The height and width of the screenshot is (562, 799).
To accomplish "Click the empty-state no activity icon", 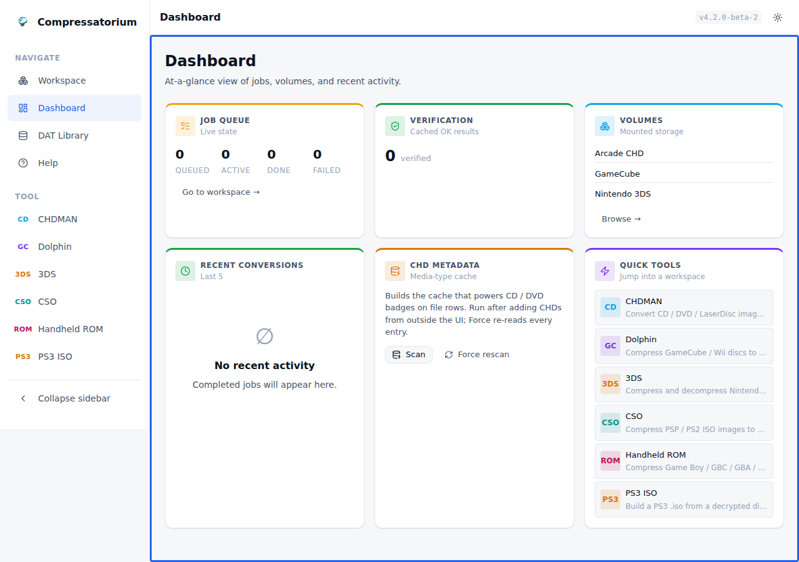I will 265,337.
